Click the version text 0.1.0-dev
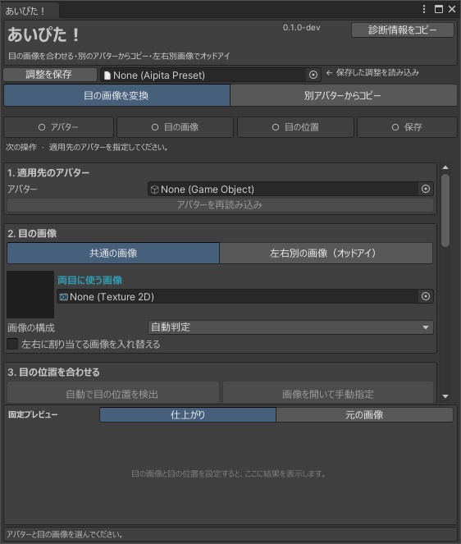Screen dimensions: 461x544 (x=301, y=28)
